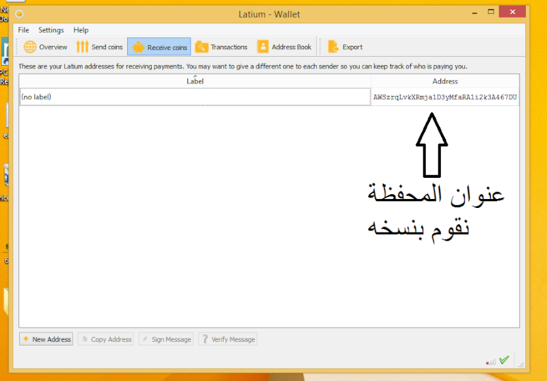Open the File menu

[x=24, y=30]
